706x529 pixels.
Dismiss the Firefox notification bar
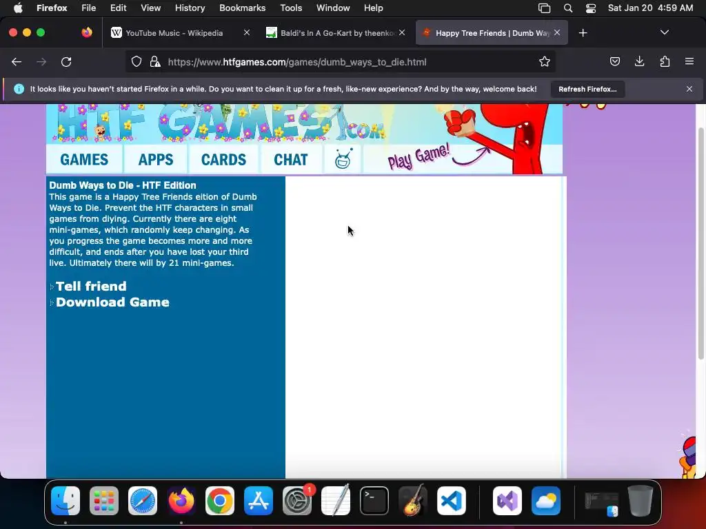click(689, 89)
